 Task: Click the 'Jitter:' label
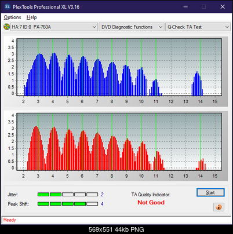coord(13,195)
